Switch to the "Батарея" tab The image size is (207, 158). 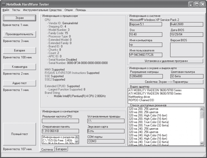tap(61, 149)
